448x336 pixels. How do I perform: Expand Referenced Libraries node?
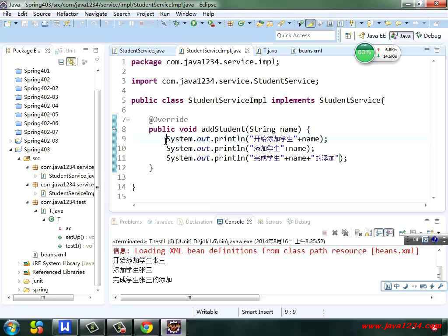click(x=19, y=272)
